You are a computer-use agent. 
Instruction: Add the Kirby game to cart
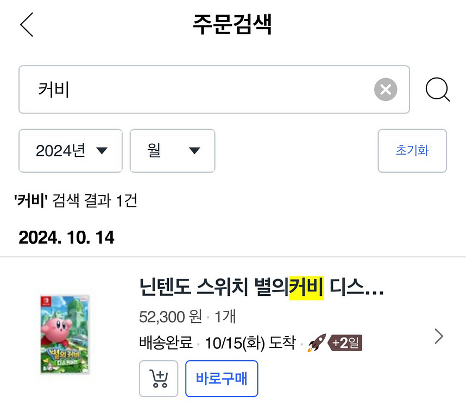tap(159, 378)
